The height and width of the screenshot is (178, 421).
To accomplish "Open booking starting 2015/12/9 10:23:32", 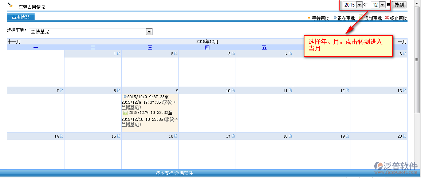I will click(150, 119).
